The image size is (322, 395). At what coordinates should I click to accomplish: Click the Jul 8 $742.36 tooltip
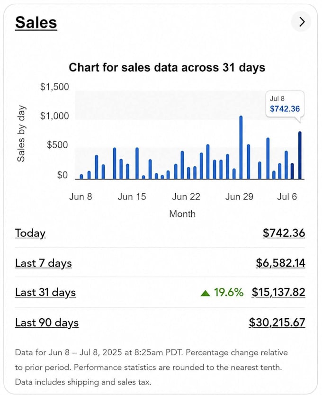coord(285,104)
